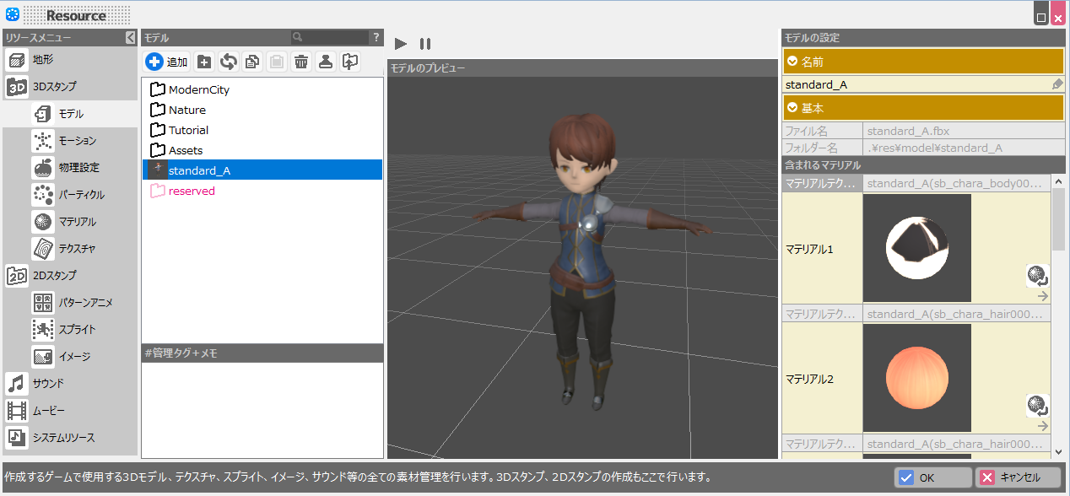Click the refresh/reload arrows icon
Viewport: 1070px width, 496px height.
click(228, 62)
